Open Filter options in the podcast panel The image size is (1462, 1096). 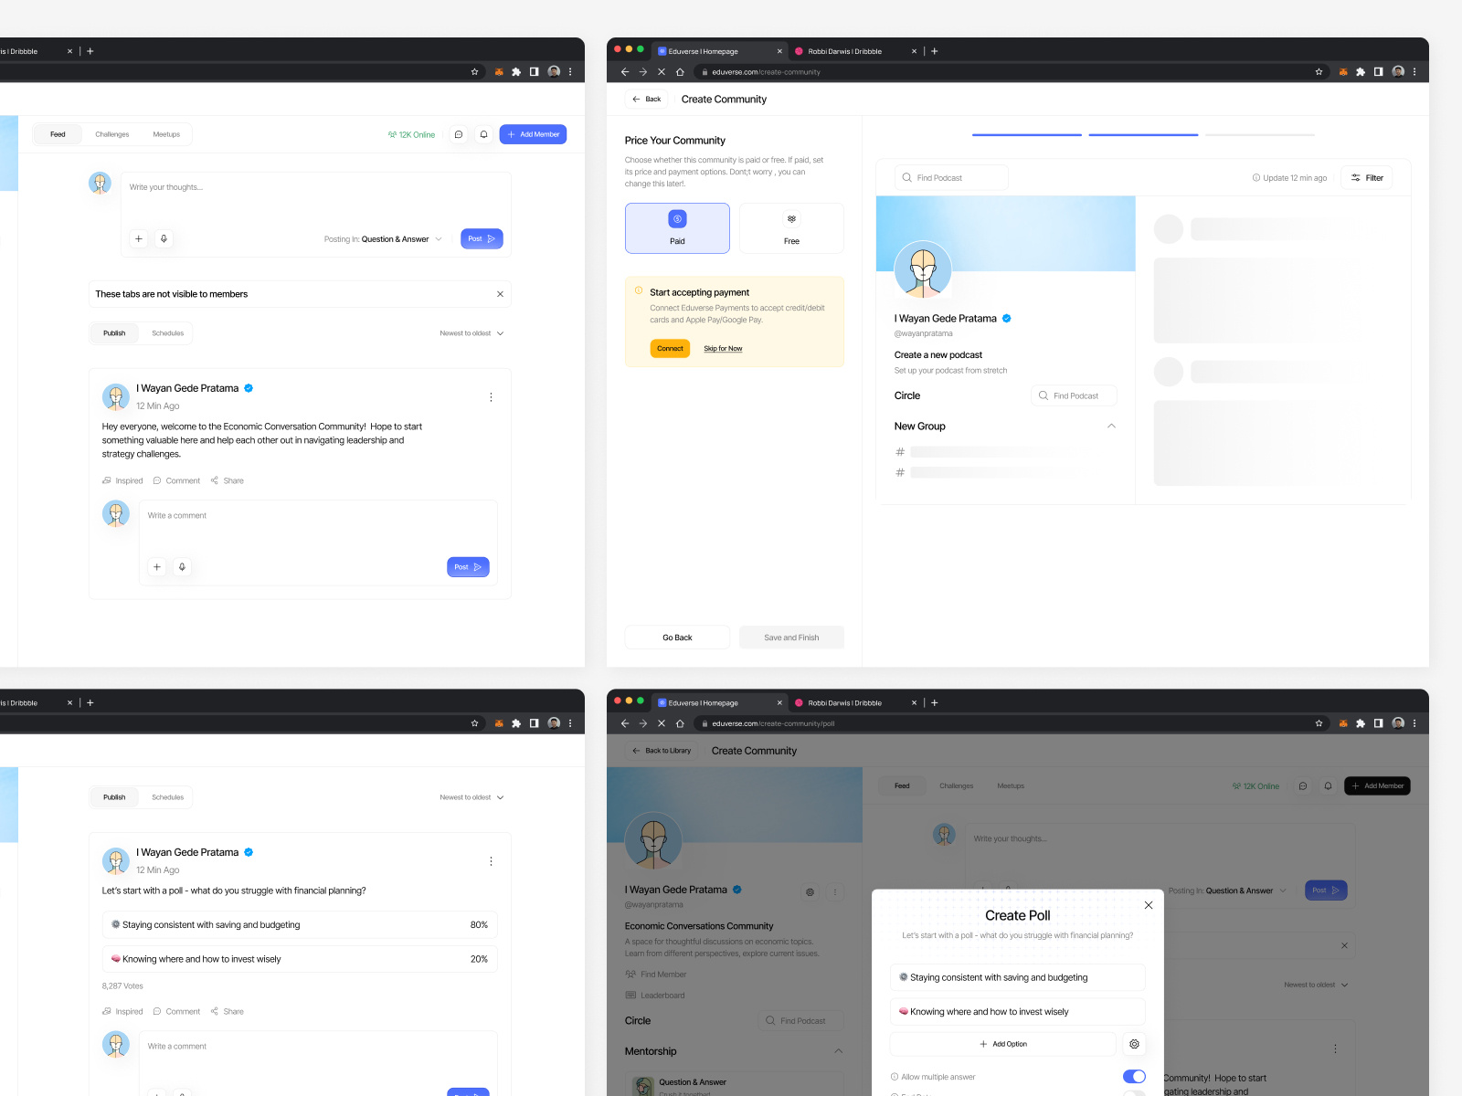[x=1366, y=177]
